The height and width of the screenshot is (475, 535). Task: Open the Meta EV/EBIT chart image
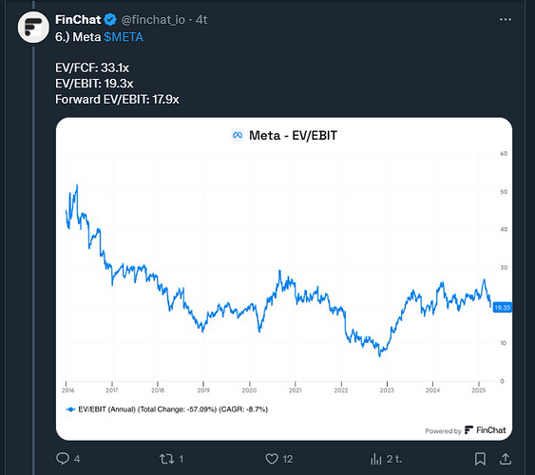coord(284,279)
